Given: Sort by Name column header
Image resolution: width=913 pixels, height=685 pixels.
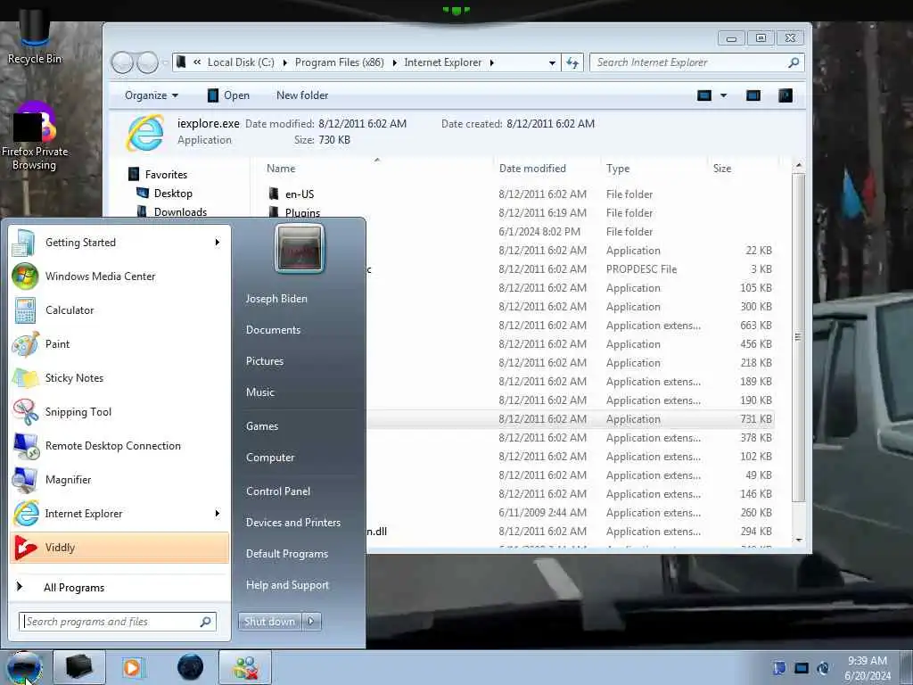Looking at the screenshot, I should [x=281, y=169].
